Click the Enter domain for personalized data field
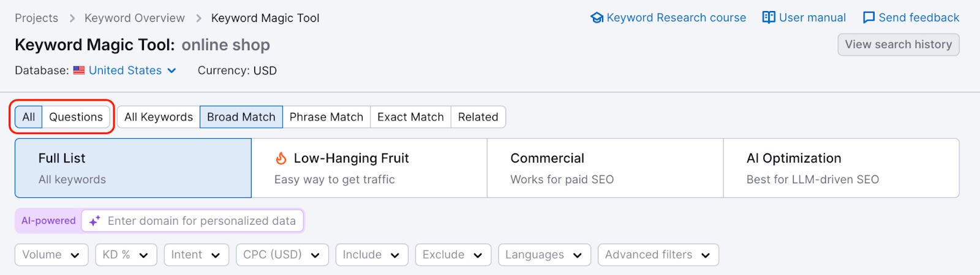The image size is (980, 275). [202, 221]
